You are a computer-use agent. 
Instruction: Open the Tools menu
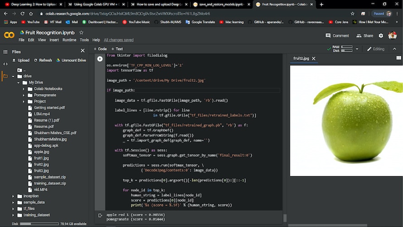(84, 40)
